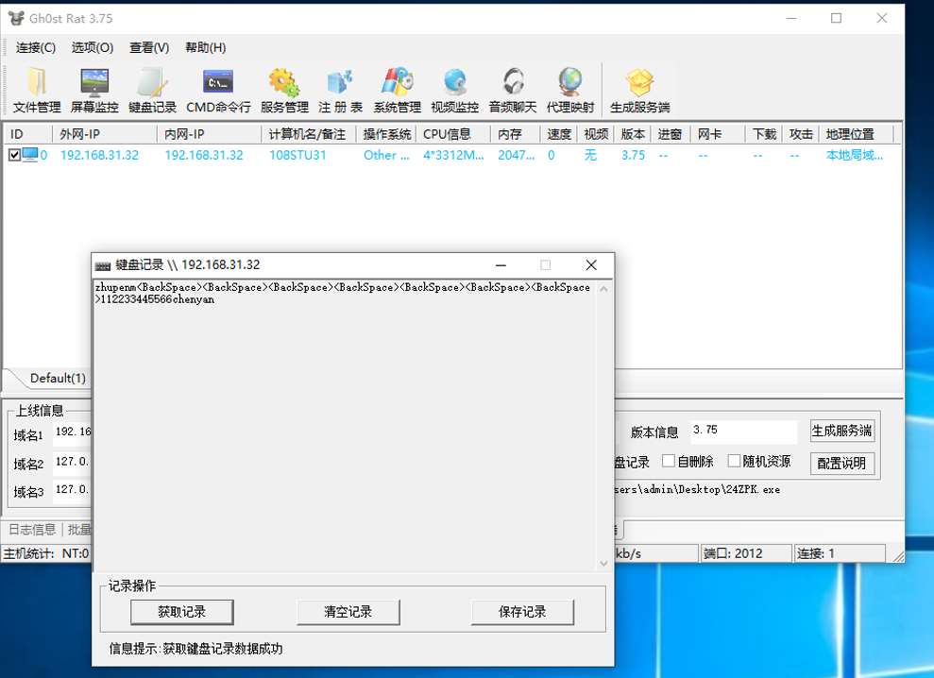The width and height of the screenshot is (934, 678).
Task: Click the Gh0st Rat title bar icon
Action: click(17, 19)
